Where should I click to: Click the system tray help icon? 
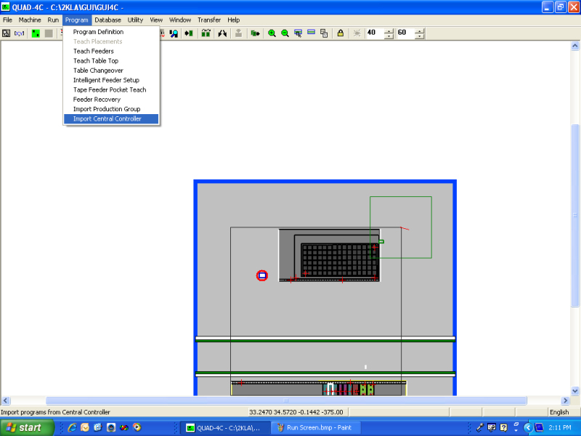pyautogui.click(x=503, y=427)
